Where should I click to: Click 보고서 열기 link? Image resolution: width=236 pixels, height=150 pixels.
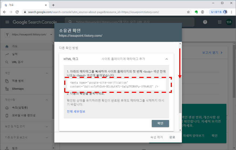(x=212, y=53)
